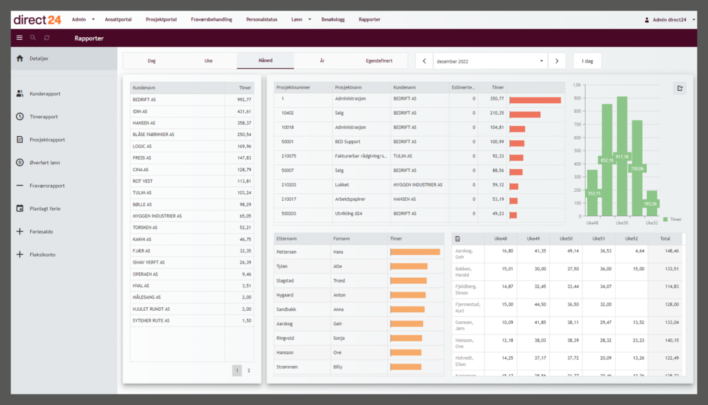Open Fraværsbehandling in top menu

pyautogui.click(x=211, y=19)
